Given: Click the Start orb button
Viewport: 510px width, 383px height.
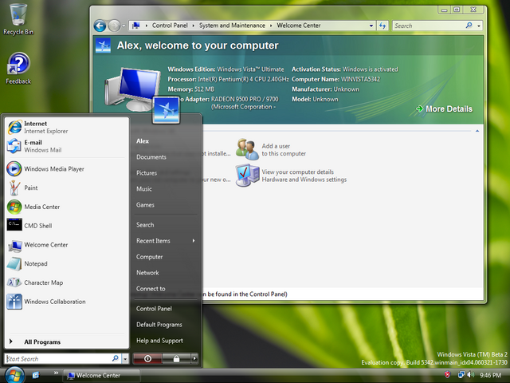Looking at the screenshot, I should click(x=14, y=375).
